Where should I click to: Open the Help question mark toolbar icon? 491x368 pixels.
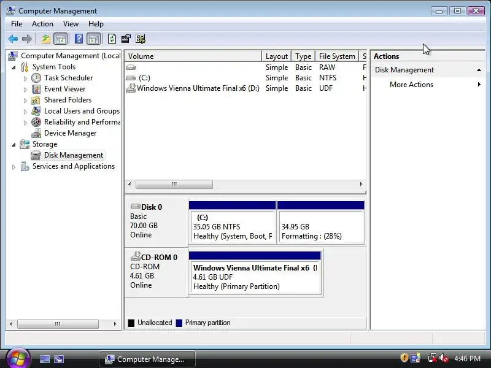pos(79,39)
